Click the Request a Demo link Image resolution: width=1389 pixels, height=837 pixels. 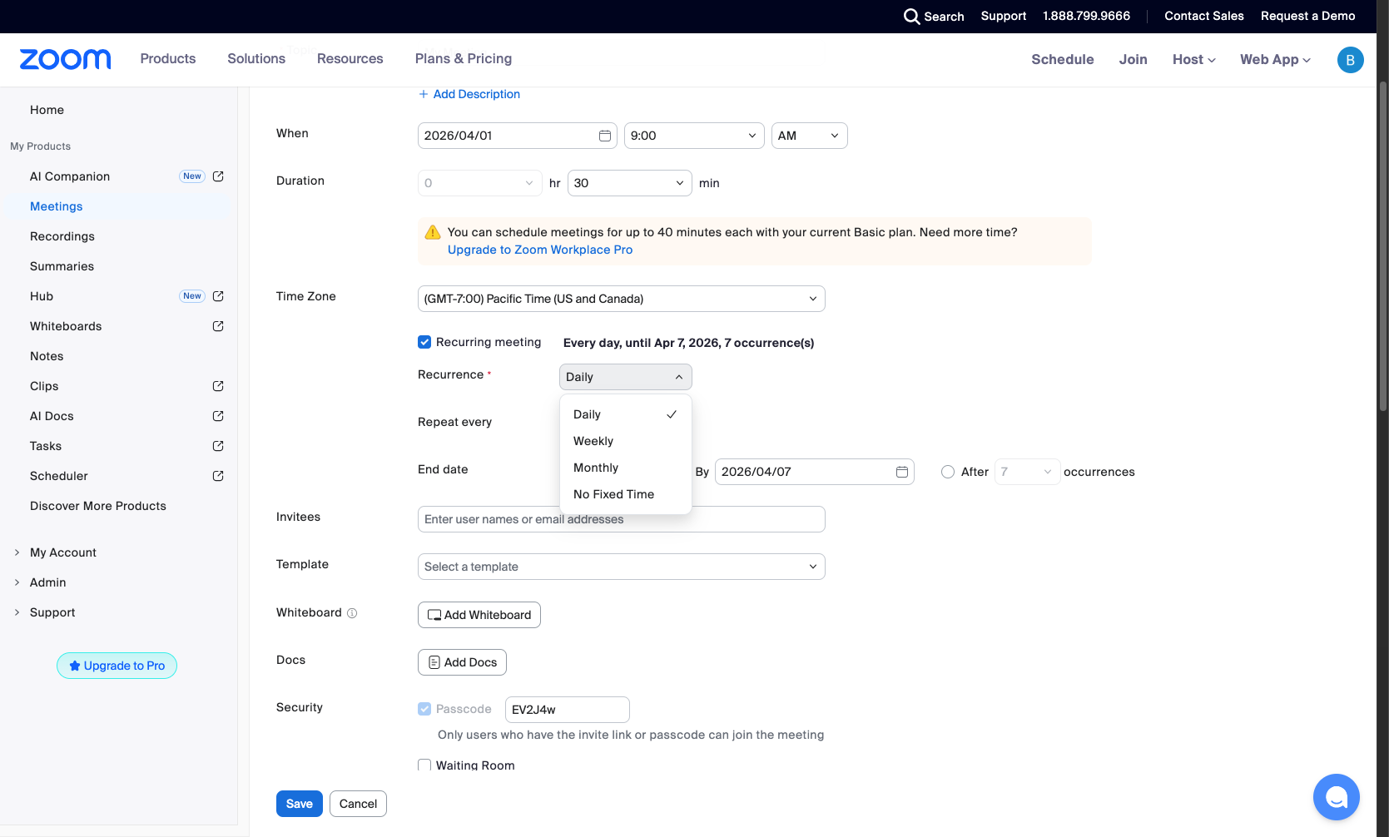point(1308,17)
